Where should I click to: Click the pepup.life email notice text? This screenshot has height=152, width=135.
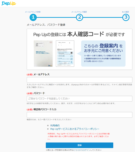[80, 86]
